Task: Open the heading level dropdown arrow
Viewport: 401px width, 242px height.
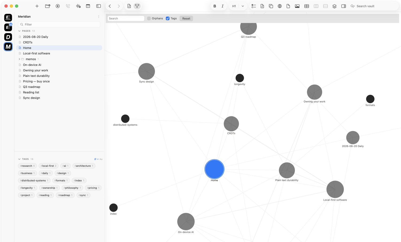Action: (x=243, y=6)
